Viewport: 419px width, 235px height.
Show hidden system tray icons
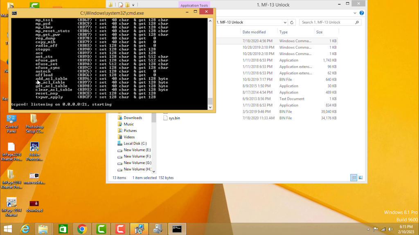(368, 229)
